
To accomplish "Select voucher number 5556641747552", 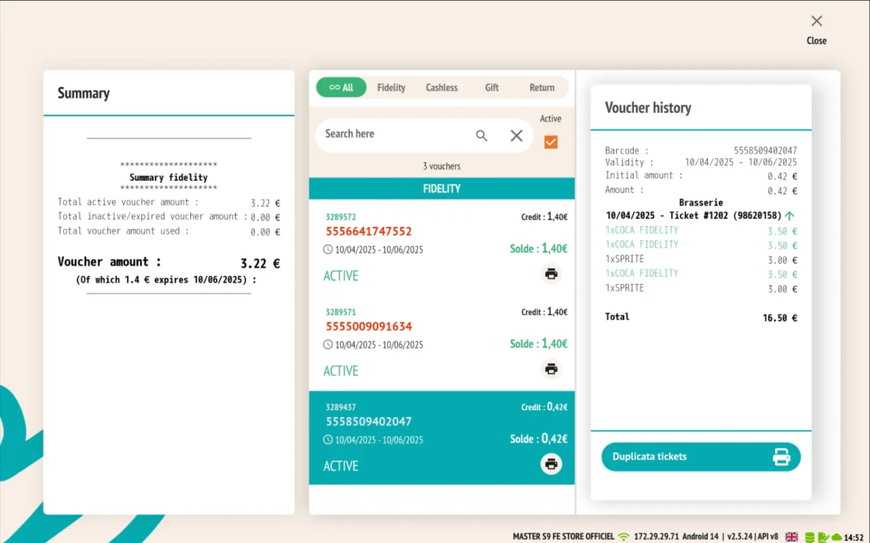I will pos(369,231).
